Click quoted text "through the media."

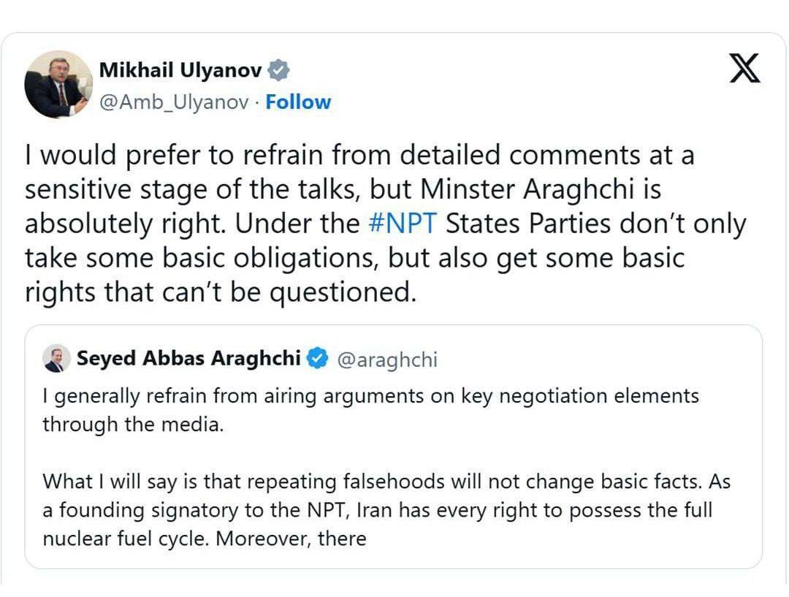point(132,424)
